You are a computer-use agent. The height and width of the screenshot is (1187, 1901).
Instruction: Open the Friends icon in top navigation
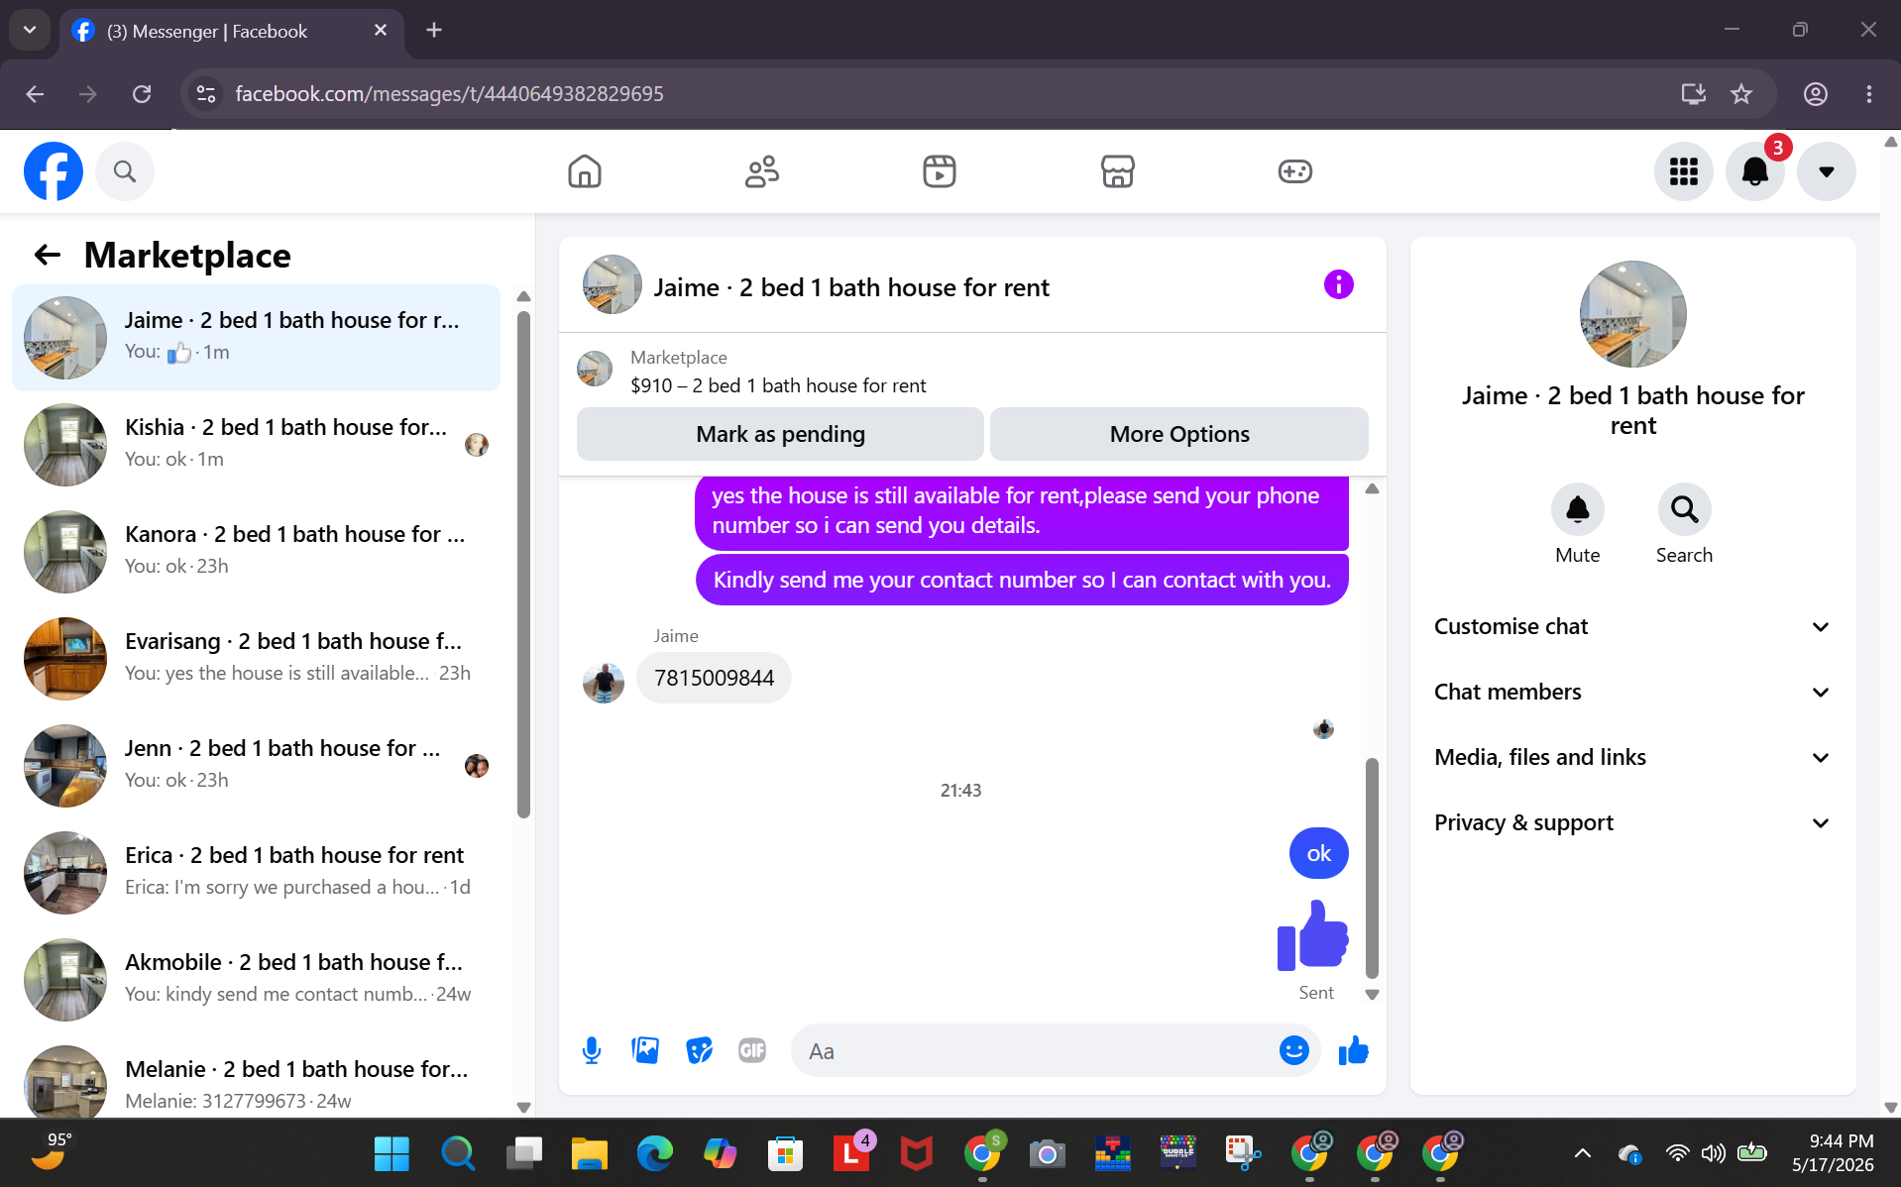click(x=762, y=171)
